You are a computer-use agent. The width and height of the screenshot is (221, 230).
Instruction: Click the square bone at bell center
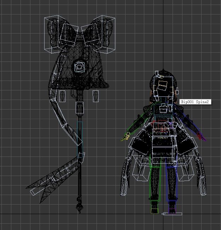pyautogui.click(x=80, y=67)
